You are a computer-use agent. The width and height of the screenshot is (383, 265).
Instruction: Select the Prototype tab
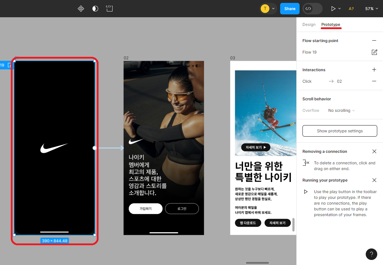pos(331,24)
